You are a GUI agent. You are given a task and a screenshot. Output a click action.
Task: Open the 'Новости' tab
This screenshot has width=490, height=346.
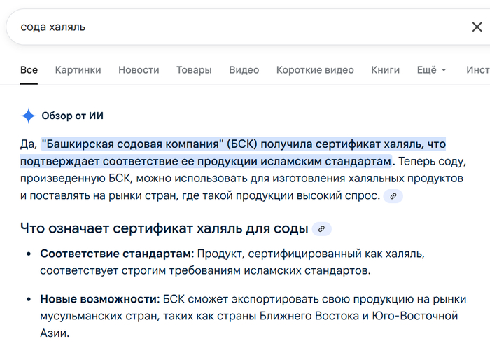pos(139,70)
